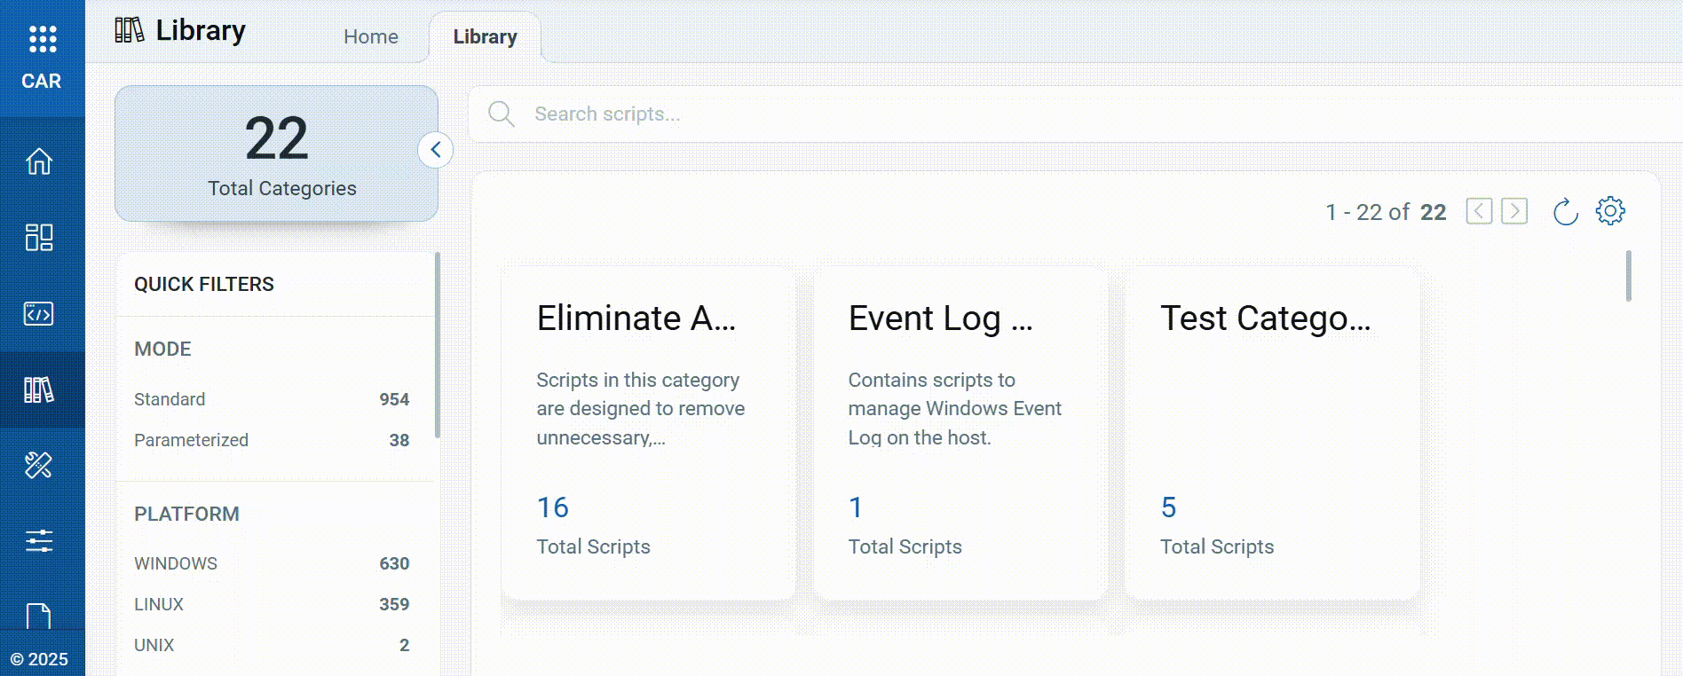Open the document icon in sidebar
The image size is (1683, 676).
click(x=39, y=616)
